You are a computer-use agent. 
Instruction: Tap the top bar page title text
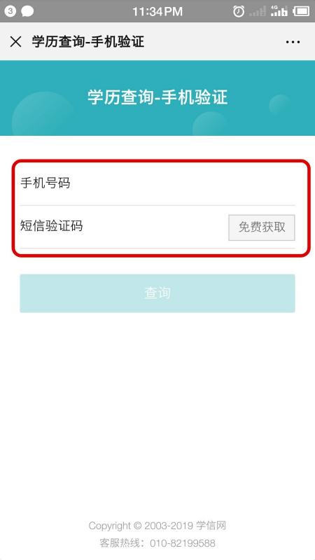point(88,42)
